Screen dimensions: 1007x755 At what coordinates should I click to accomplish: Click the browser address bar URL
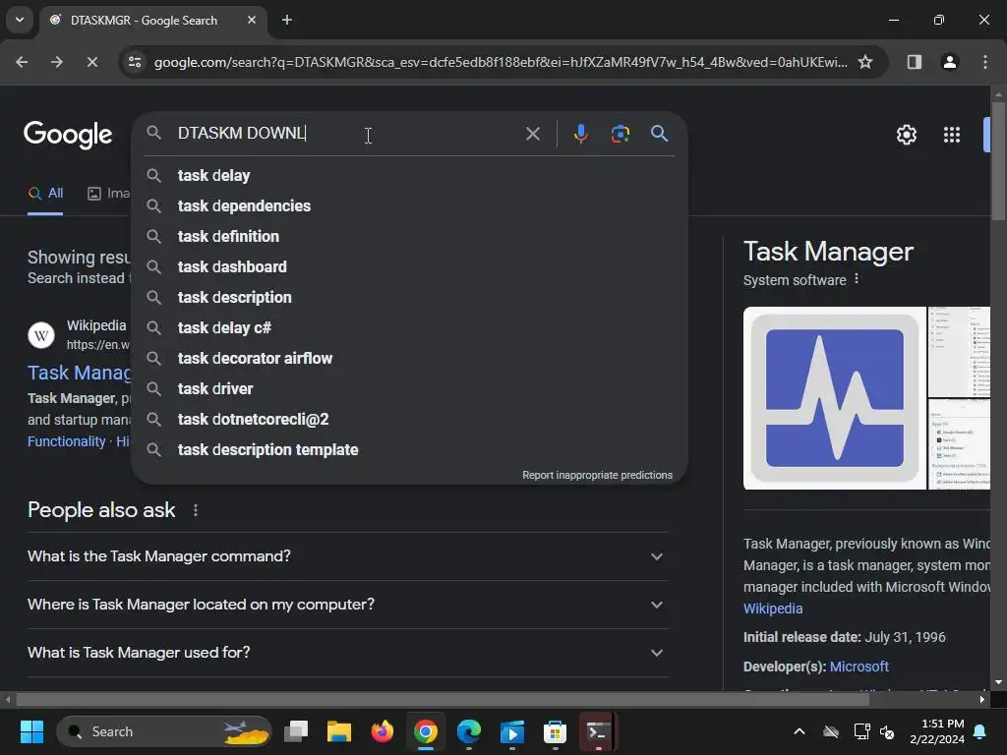[x=501, y=62]
